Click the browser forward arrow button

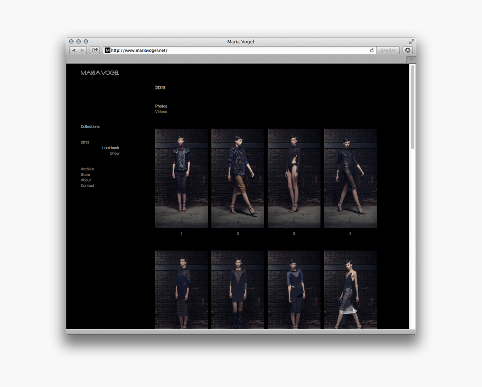click(82, 50)
